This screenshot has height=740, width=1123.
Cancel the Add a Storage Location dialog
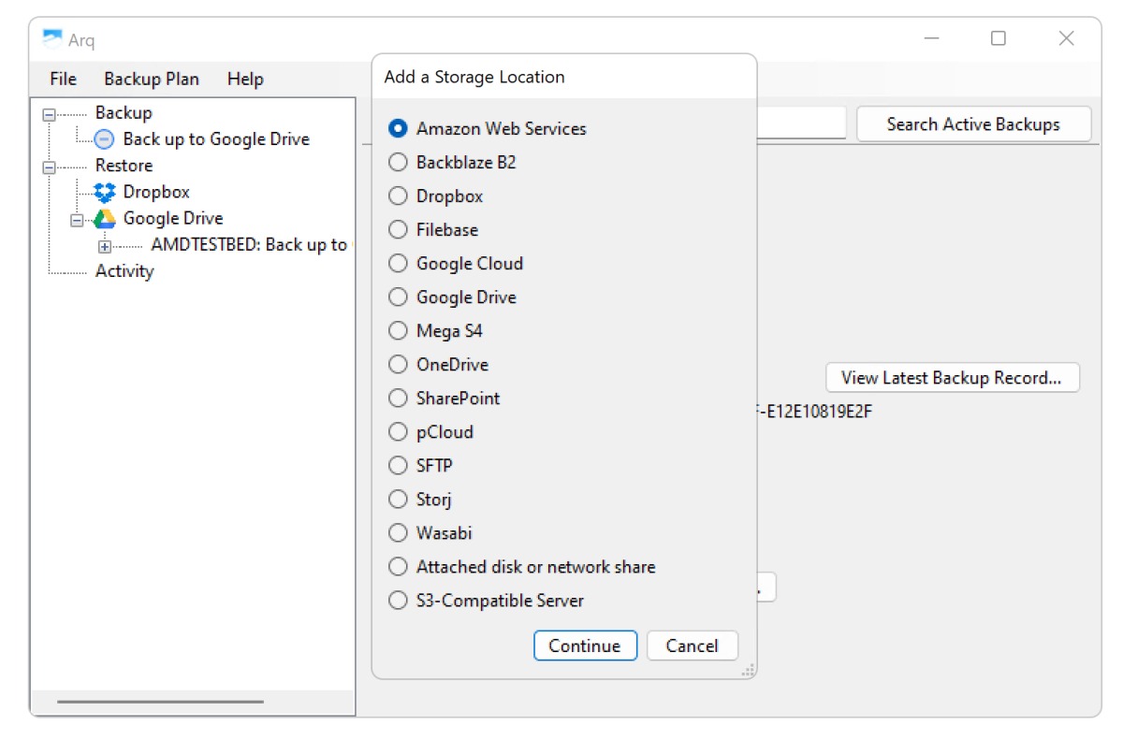click(692, 646)
